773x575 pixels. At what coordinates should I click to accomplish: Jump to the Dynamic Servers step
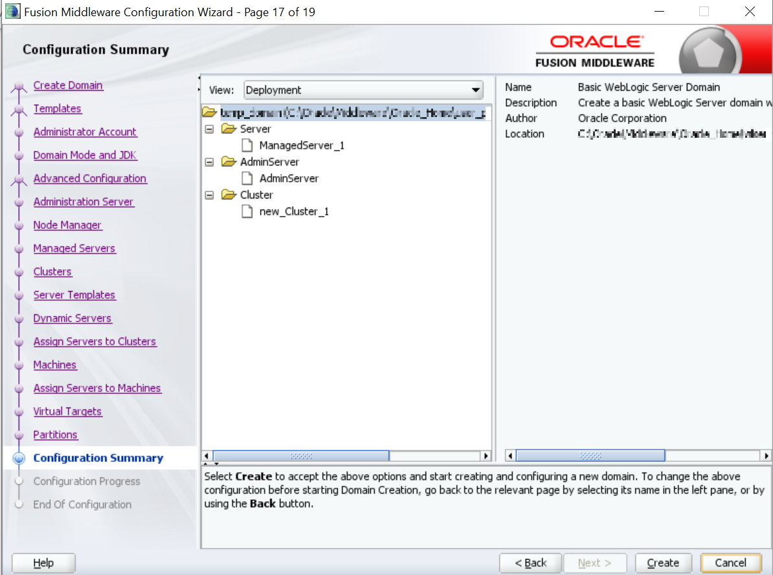[72, 318]
